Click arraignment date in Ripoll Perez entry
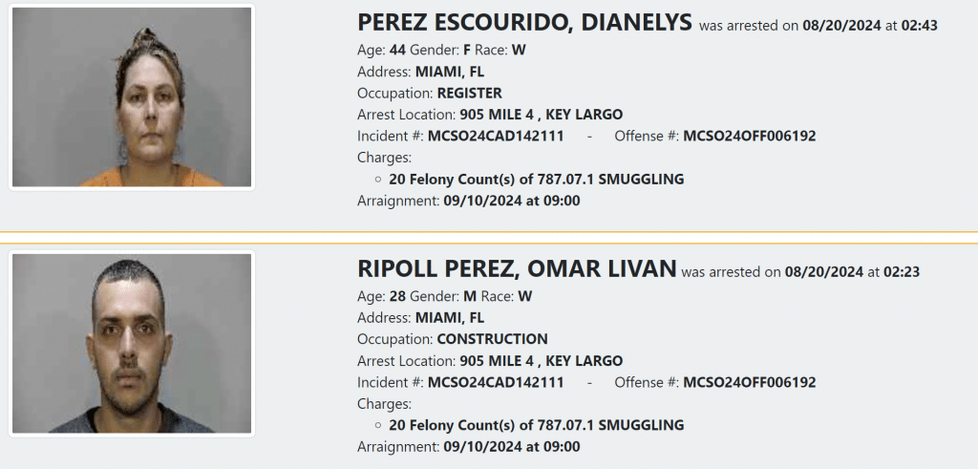The image size is (978, 469). pos(512,447)
